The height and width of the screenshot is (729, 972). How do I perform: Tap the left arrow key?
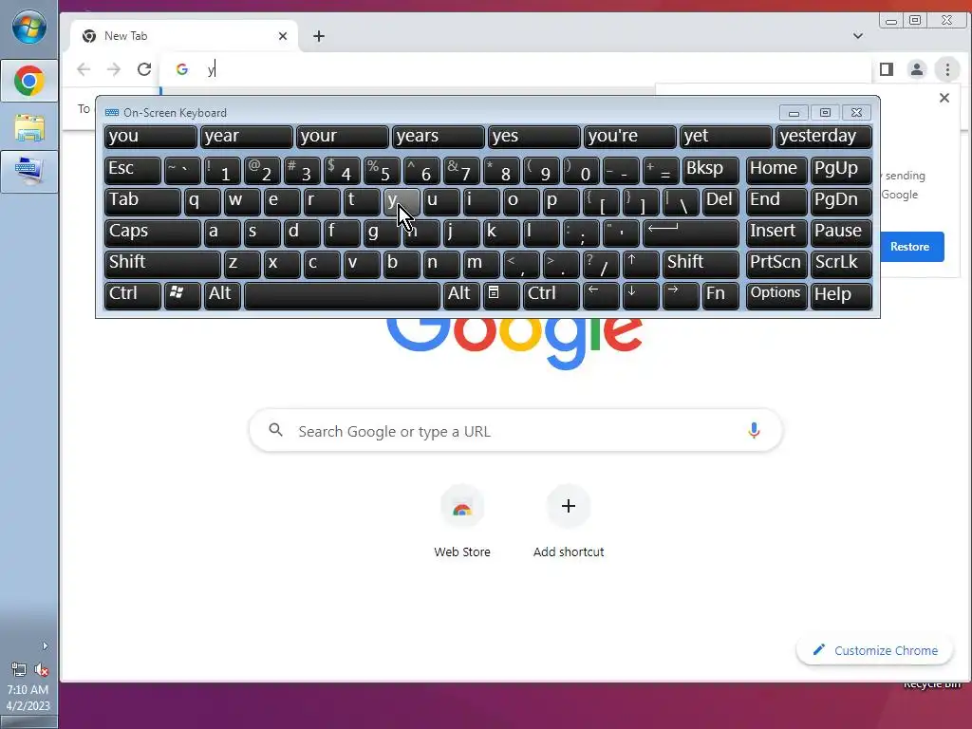pyautogui.click(x=601, y=295)
